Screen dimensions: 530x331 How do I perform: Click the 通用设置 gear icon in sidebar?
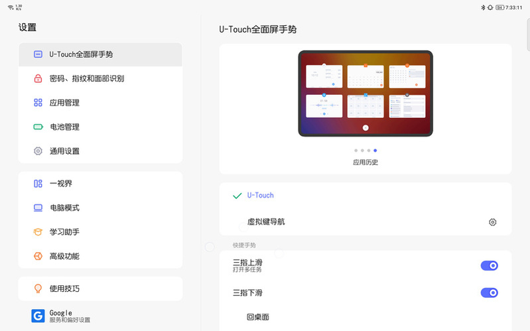tap(38, 151)
